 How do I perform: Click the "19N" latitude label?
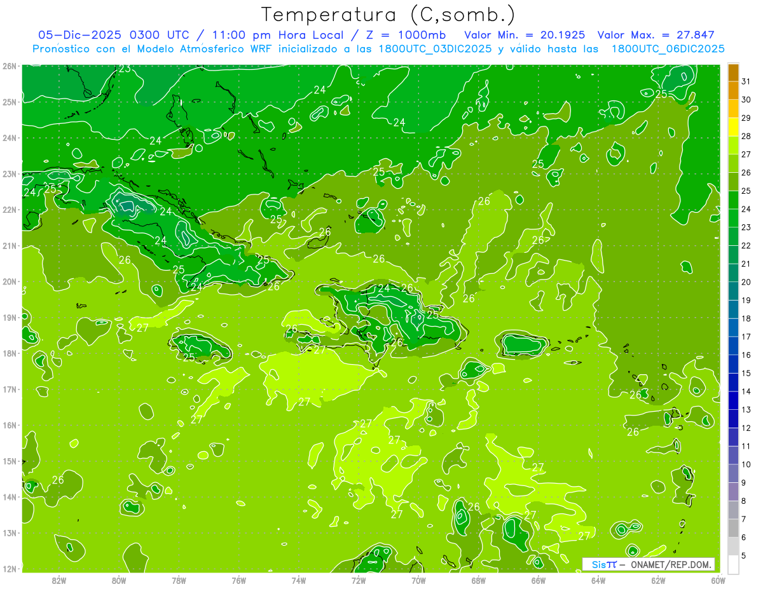click(9, 317)
